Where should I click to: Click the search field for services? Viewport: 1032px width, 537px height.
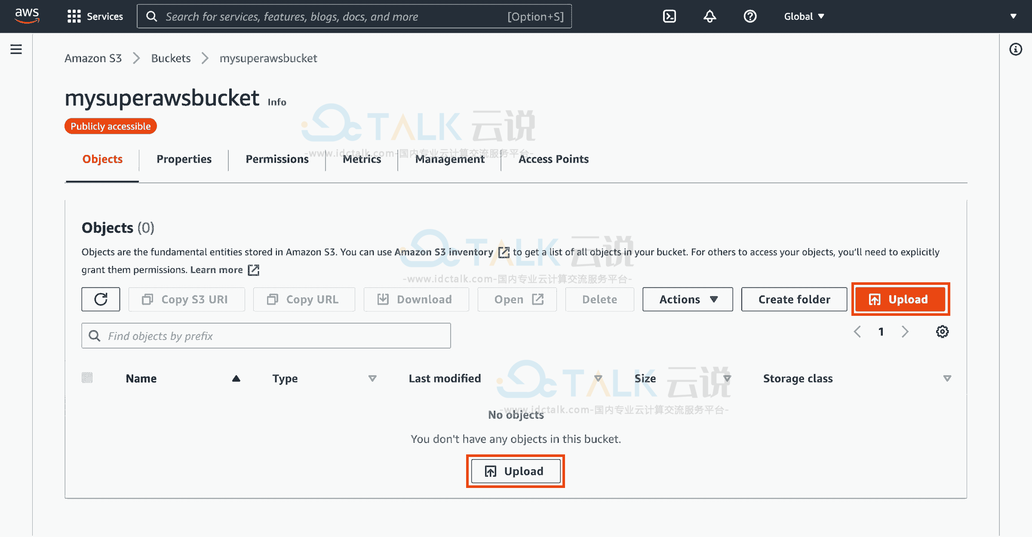click(x=354, y=16)
